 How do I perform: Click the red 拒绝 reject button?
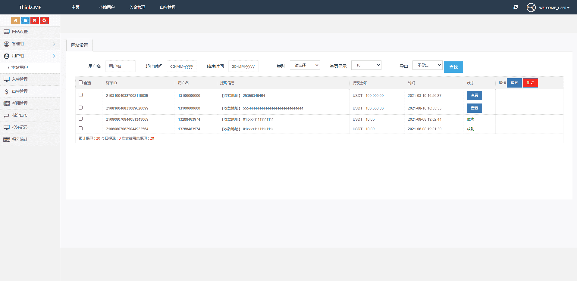[530, 83]
